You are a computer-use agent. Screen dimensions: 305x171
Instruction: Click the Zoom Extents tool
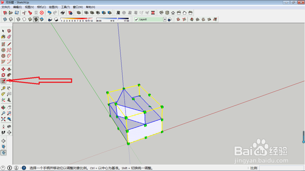click(x=3, y=119)
